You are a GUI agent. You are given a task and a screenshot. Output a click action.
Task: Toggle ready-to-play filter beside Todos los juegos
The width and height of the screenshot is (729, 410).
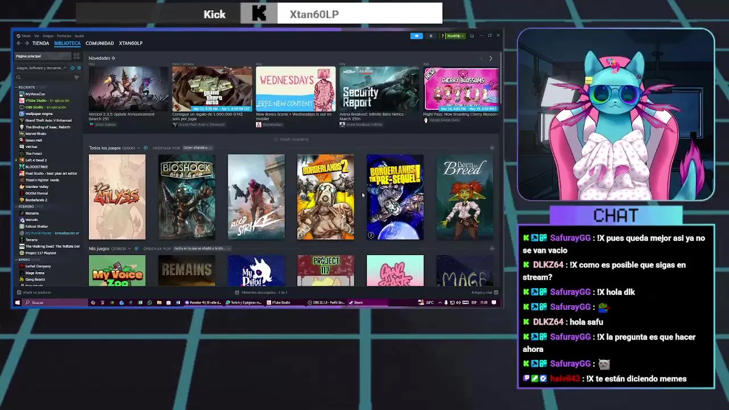click(x=146, y=148)
